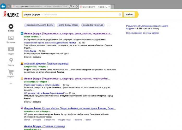
Task: Select the 'анапа форум отдых' suggestion
Action: click(x=68, y=25)
